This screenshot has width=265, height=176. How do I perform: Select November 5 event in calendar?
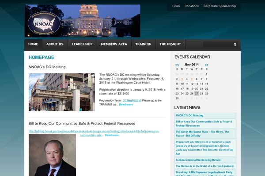[192, 79]
